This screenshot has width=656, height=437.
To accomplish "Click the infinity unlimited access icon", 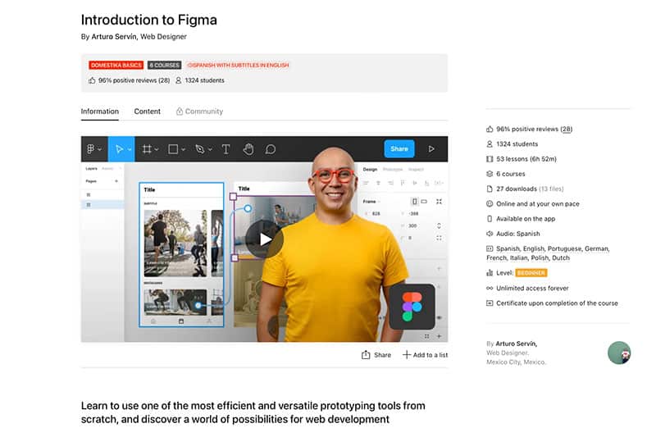I will pyautogui.click(x=490, y=288).
